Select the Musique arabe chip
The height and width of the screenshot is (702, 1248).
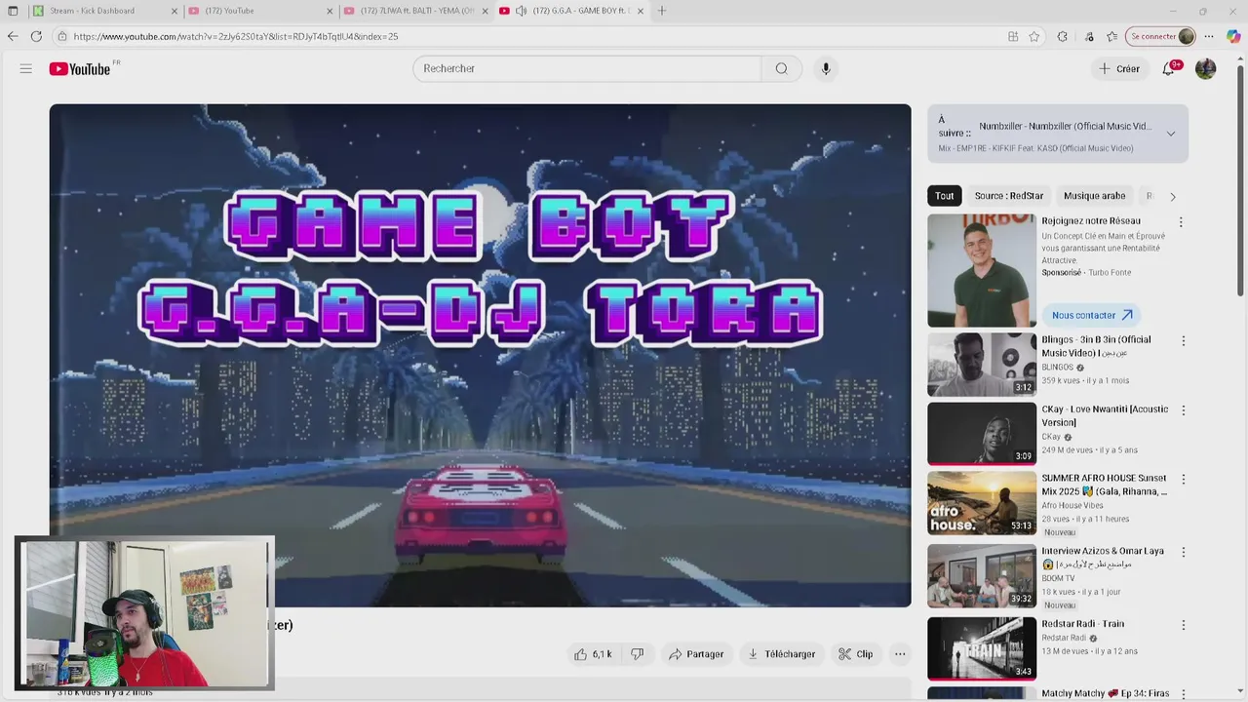pyautogui.click(x=1094, y=196)
